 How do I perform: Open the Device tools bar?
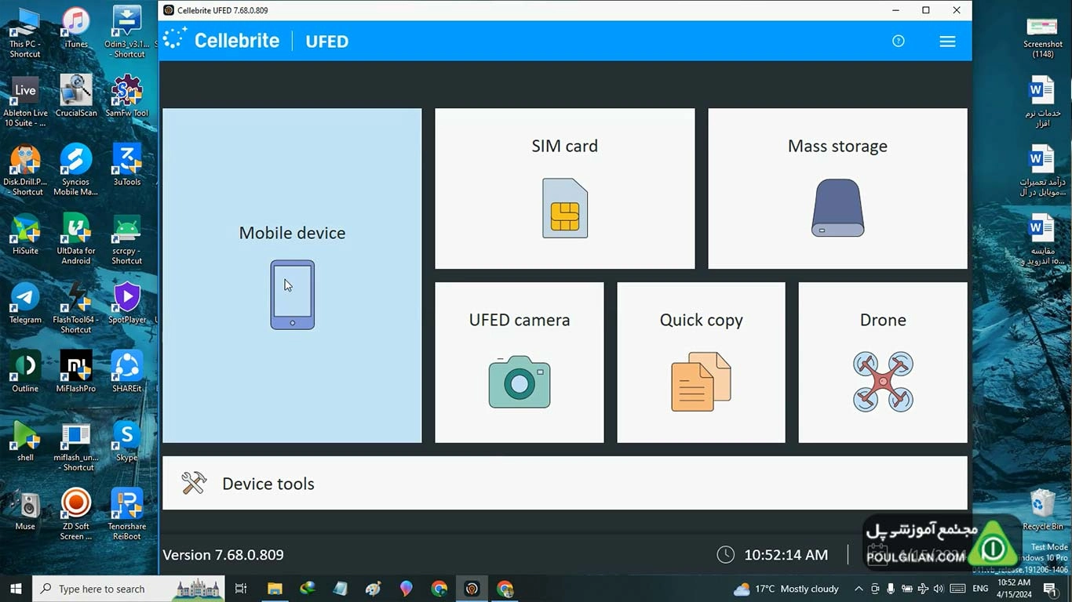pos(565,483)
